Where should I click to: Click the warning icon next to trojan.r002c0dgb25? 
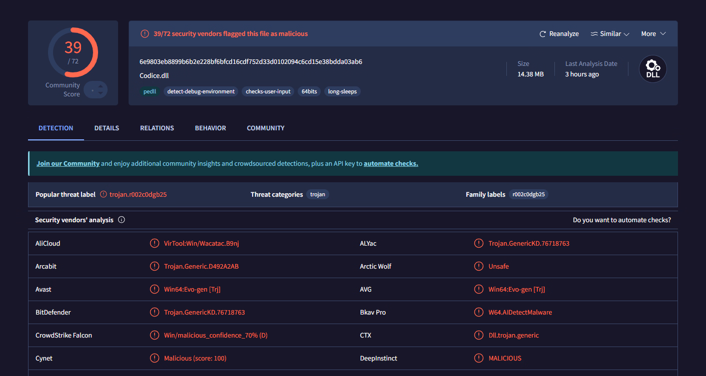tap(104, 194)
